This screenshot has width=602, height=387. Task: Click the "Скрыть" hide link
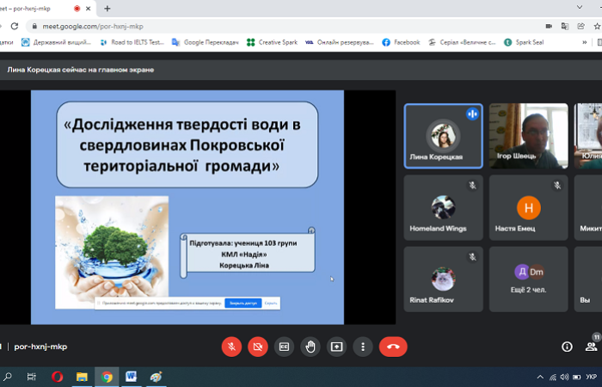pos(270,303)
